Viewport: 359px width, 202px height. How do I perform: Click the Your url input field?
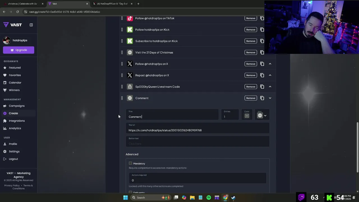(x=197, y=128)
